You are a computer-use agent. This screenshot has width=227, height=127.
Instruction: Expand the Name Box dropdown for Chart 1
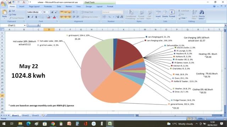25,25
